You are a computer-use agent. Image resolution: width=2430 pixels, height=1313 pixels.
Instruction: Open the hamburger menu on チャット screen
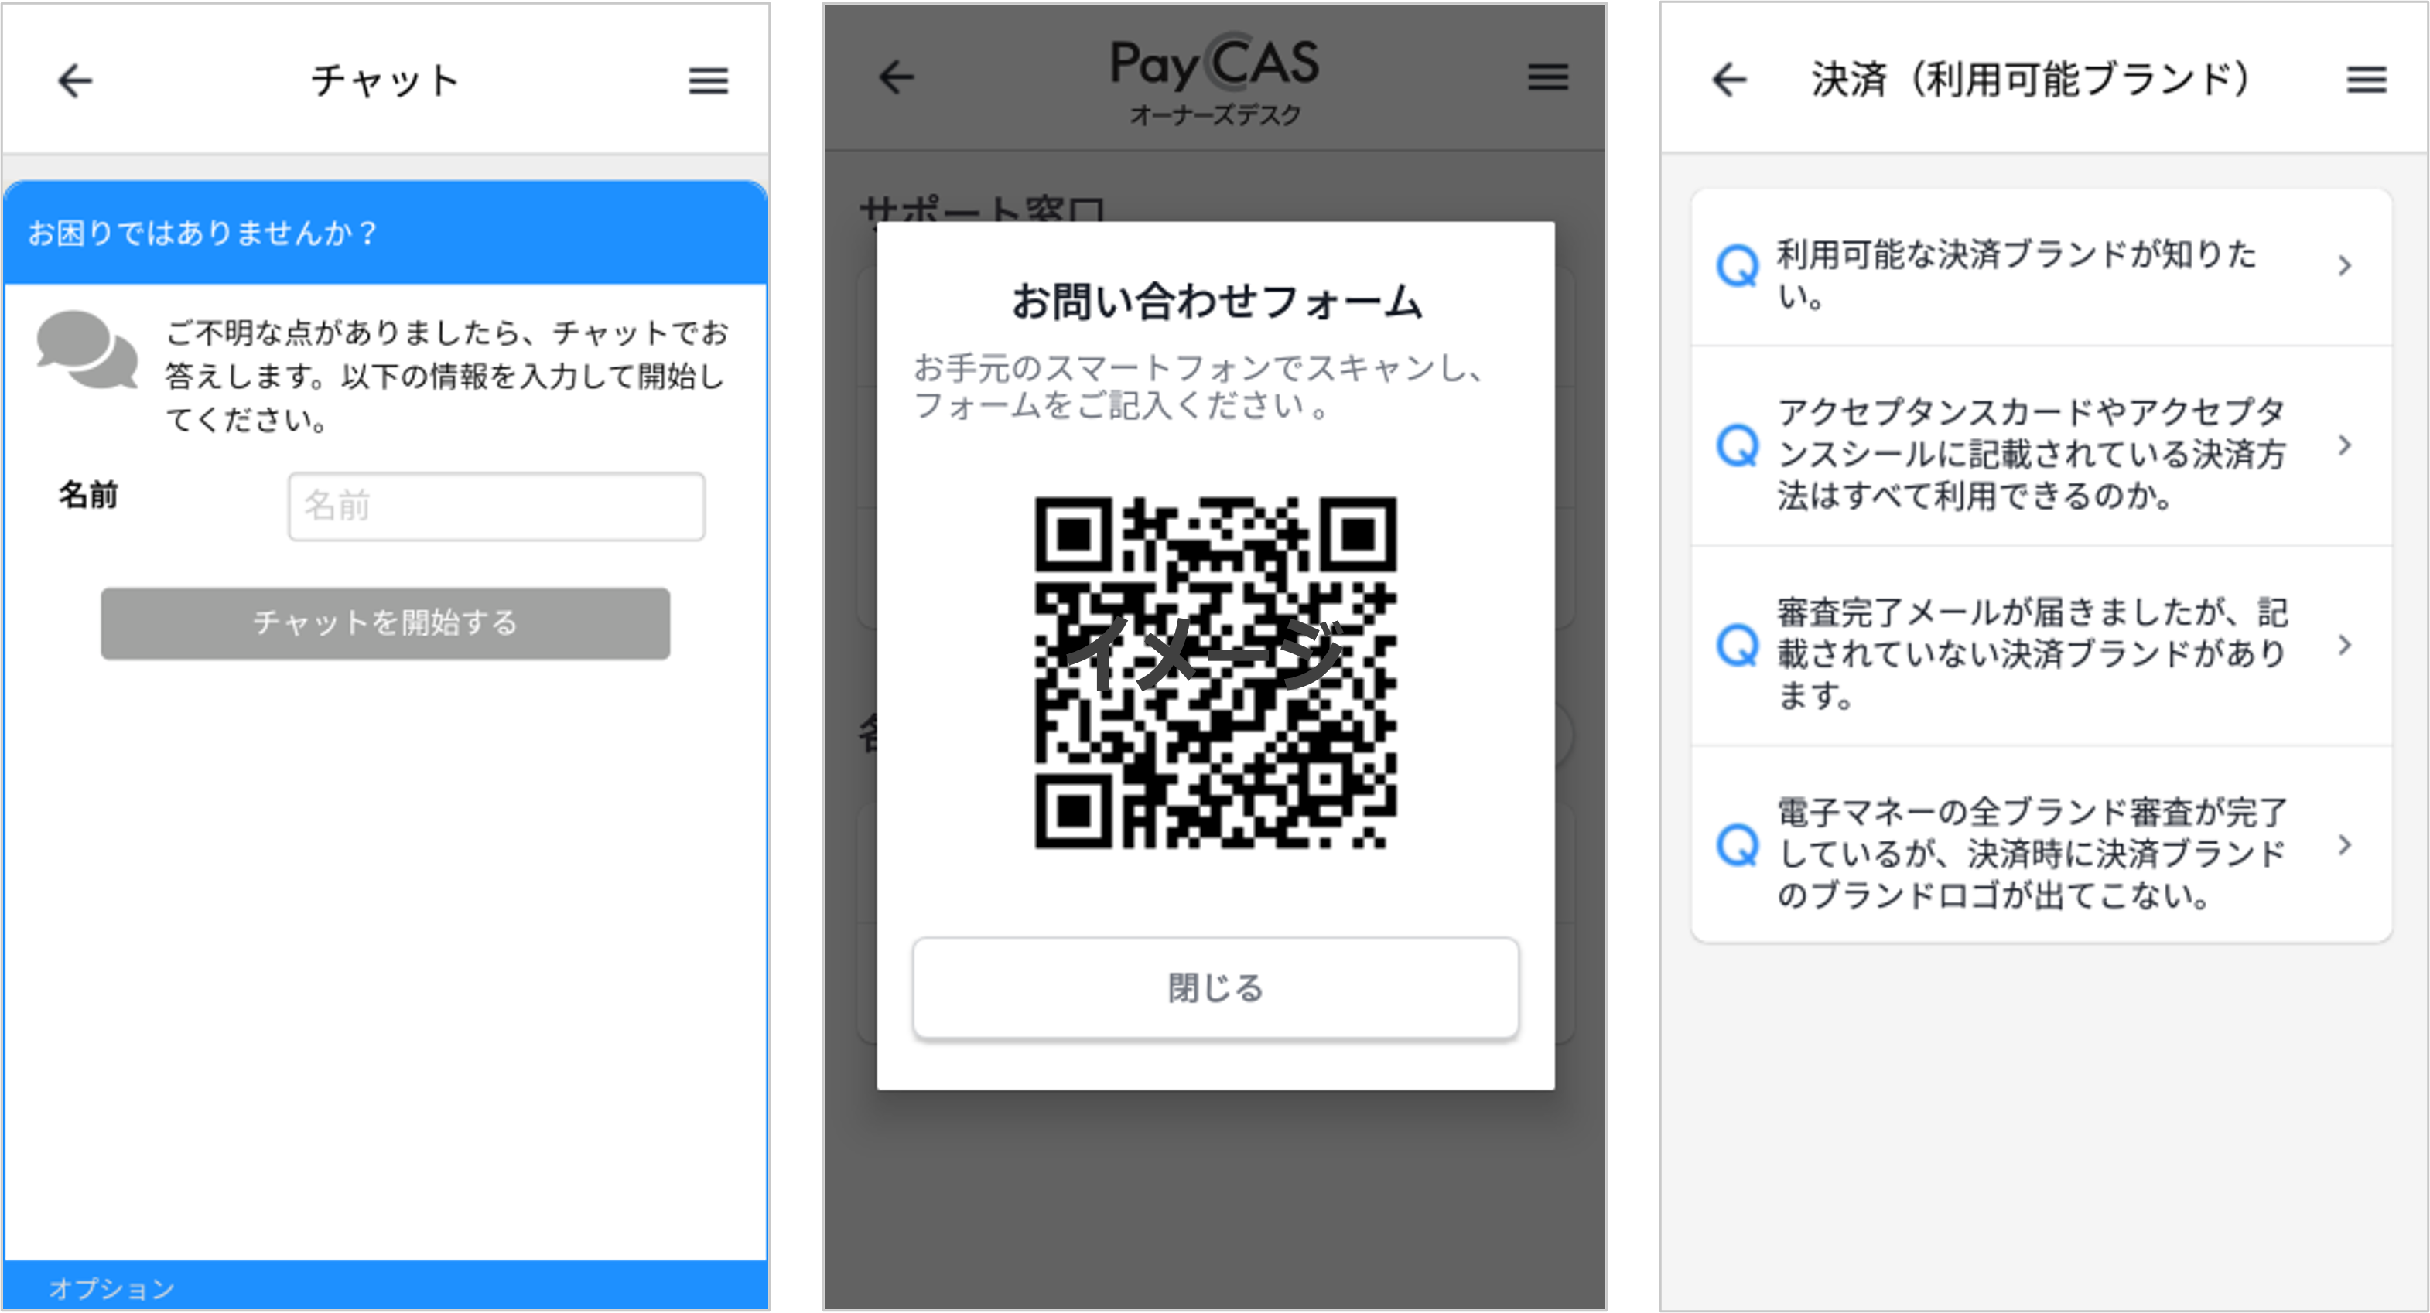(707, 81)
